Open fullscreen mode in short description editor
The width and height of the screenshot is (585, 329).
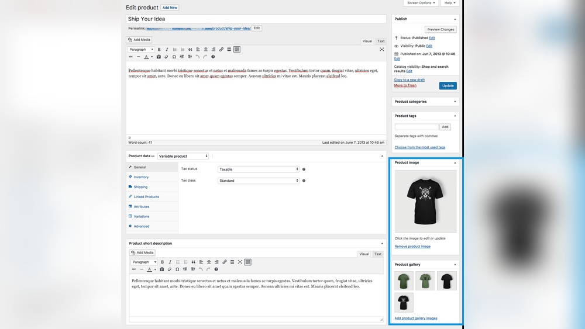click(x=240, y=262)
